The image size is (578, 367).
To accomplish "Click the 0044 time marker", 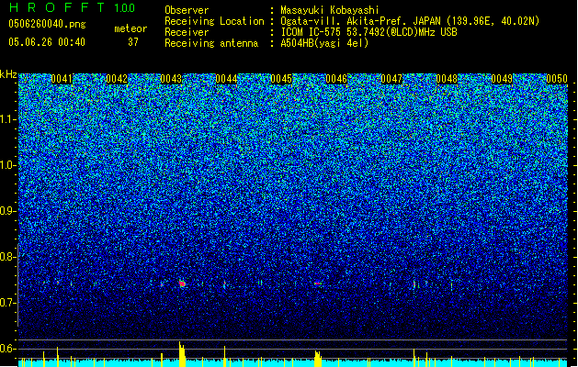I will 226,79.
